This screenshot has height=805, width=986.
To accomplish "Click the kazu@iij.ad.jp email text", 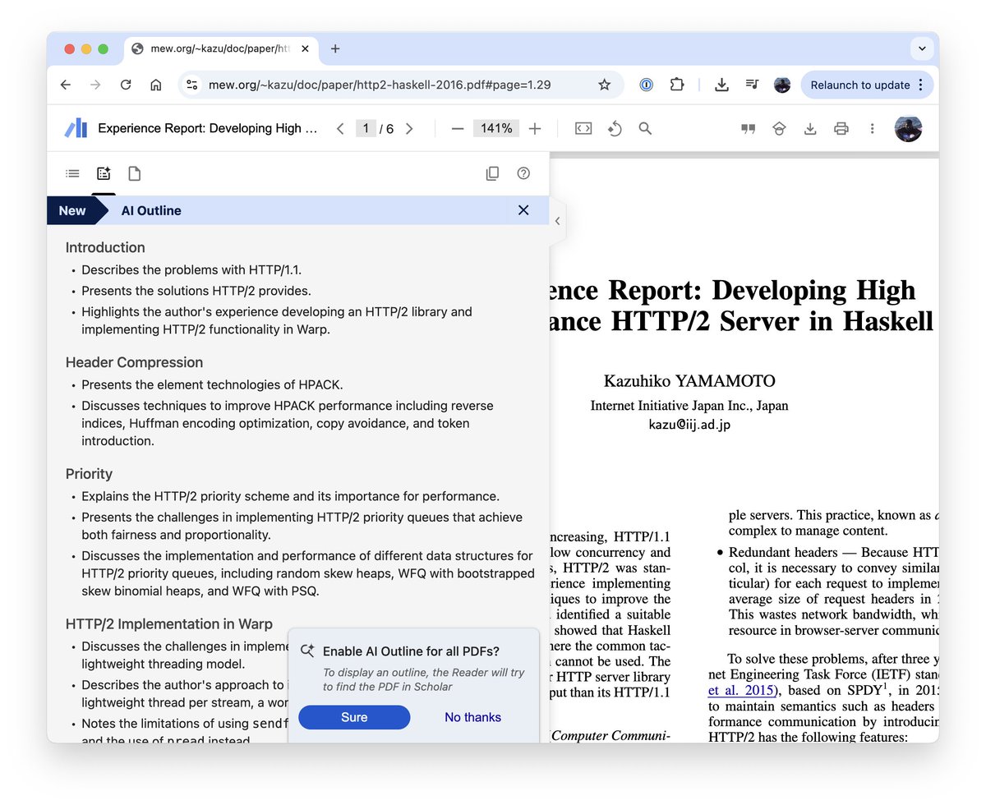I will tap(689, 425).
